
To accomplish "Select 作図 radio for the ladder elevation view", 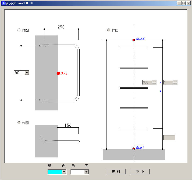I will (x=109, y=30).
